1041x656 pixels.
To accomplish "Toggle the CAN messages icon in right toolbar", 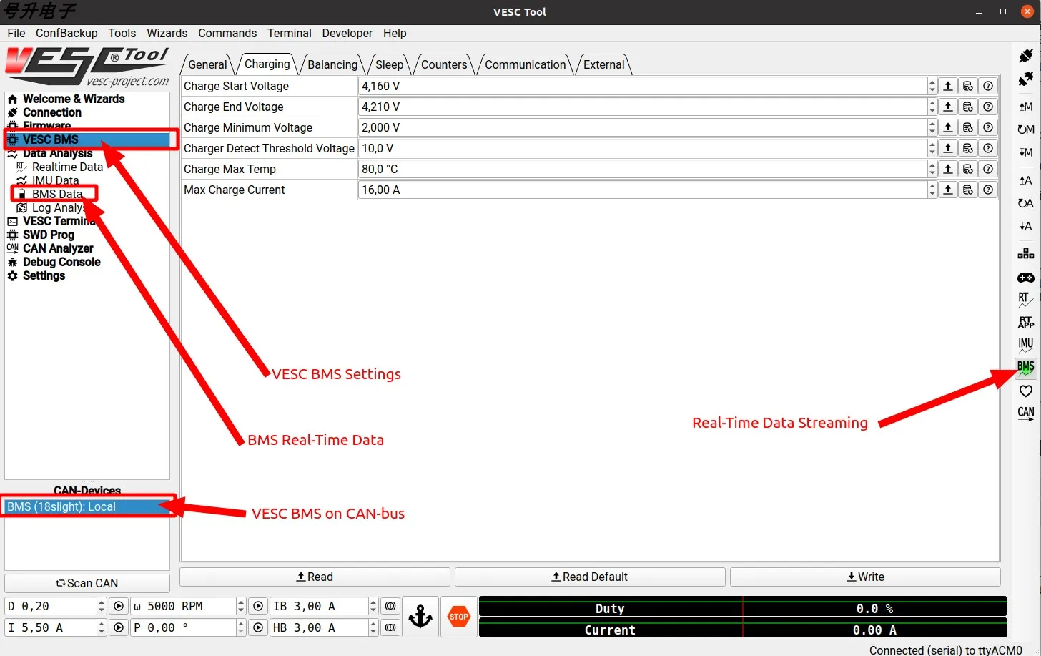I will coord(1026,413).
